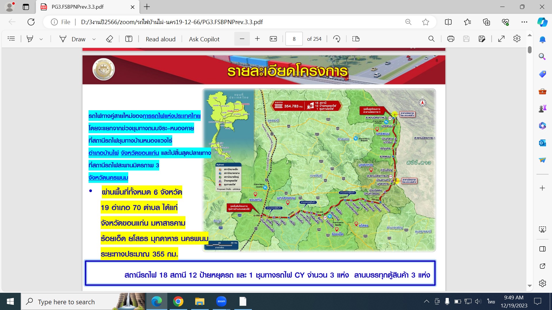Click the Print PDF icon
The height and width of the screenshot is (310, 552).
click(451, 39)
